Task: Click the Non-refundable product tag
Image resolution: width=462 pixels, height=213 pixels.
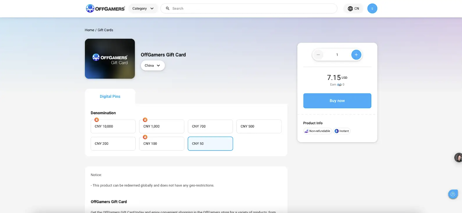Action: [x=318, y=131]
